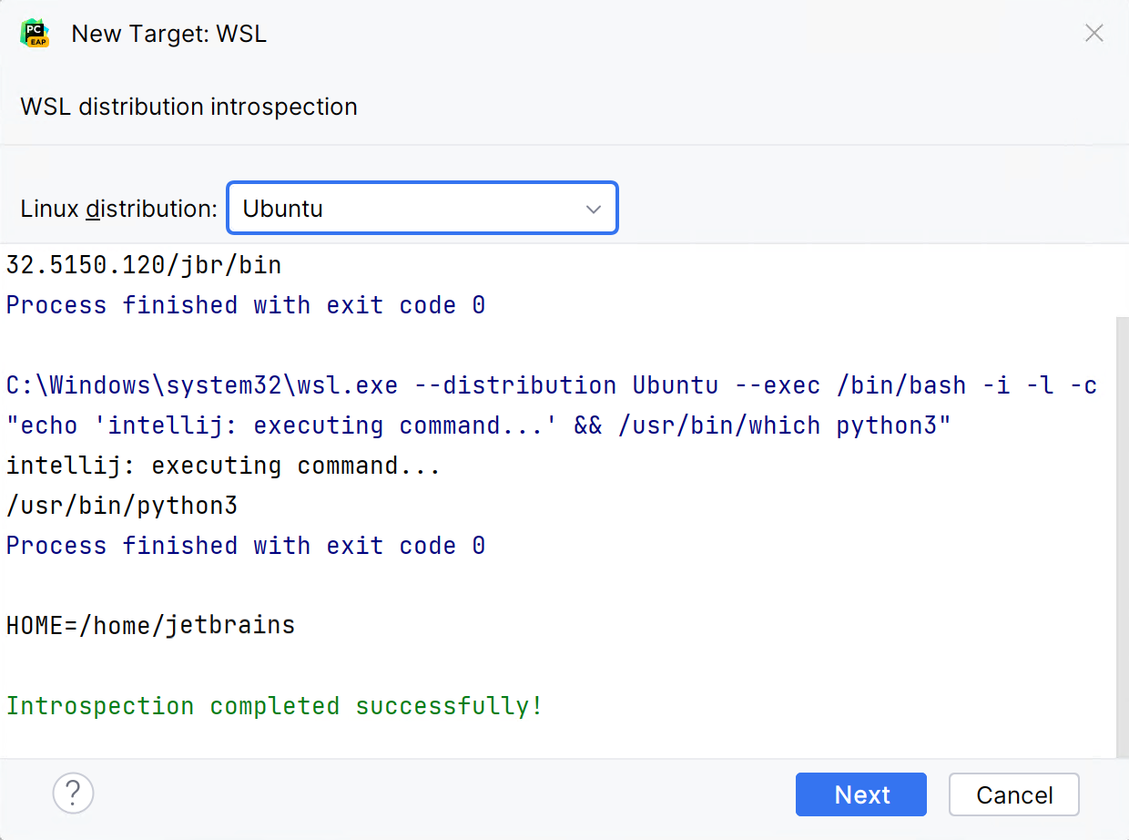Cancel the WSL target setup
The height and width of the screenshot is (840, 1129).
click(x=1013, y=794)
